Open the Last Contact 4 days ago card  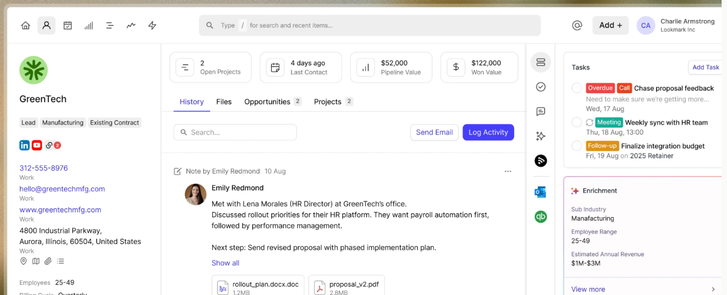[301, 67]
